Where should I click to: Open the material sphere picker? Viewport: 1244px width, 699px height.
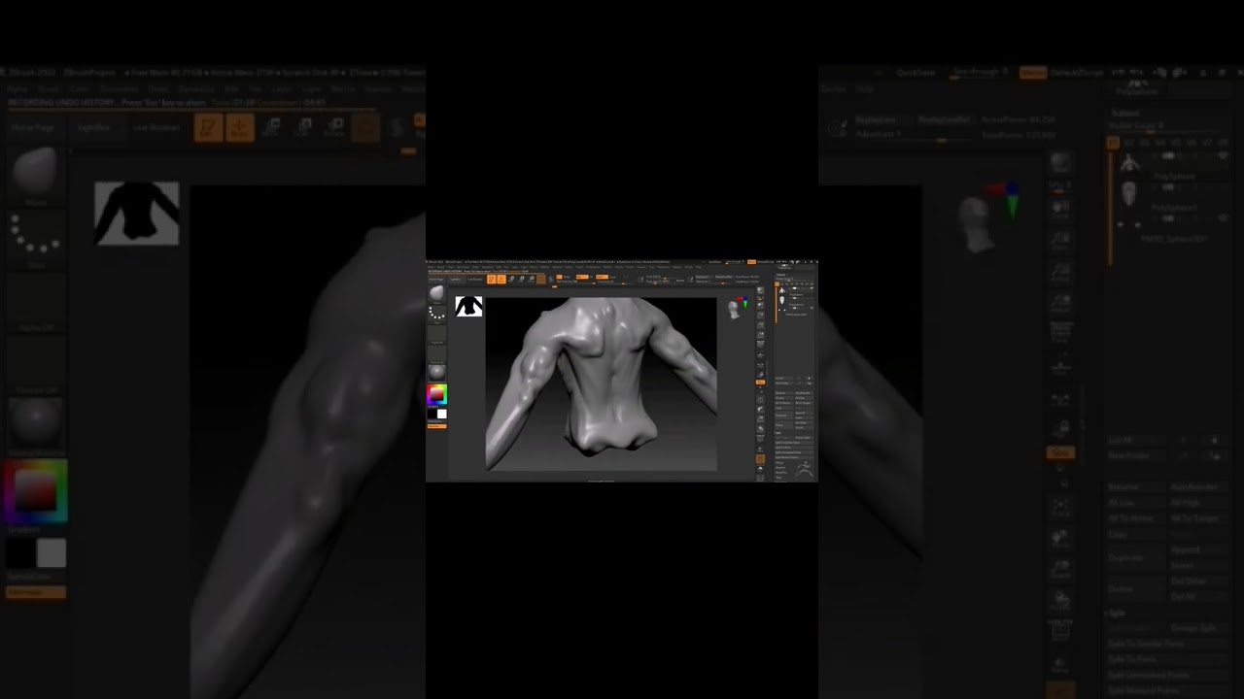(x=437, y=372)
